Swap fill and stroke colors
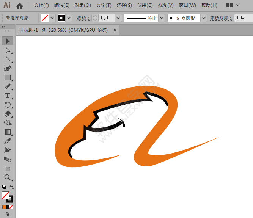Screen dimensions: 253x218 coord(12,187)
